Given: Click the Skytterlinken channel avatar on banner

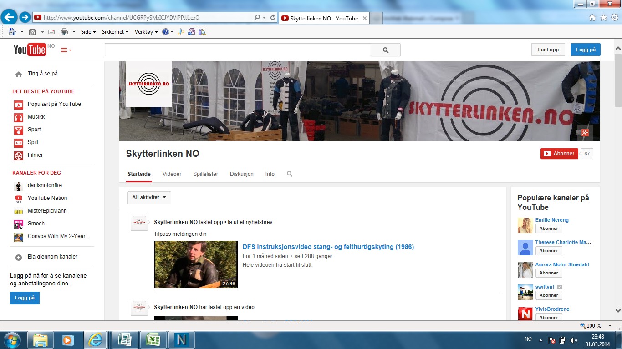Looking at the screenshot, I should (149, 84).
